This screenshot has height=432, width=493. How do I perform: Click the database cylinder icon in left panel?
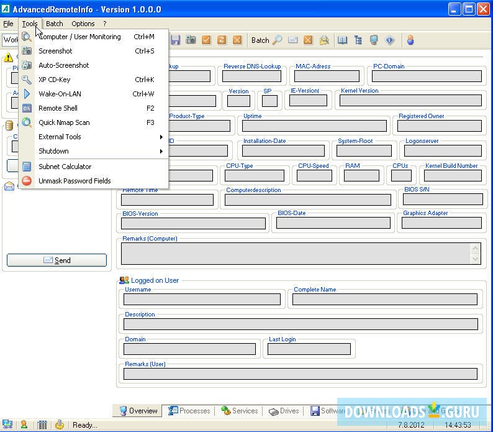[9, 126]
